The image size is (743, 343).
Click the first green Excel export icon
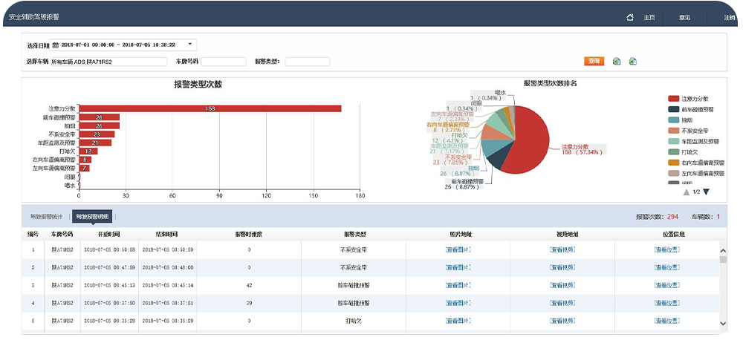click(617, 62)
